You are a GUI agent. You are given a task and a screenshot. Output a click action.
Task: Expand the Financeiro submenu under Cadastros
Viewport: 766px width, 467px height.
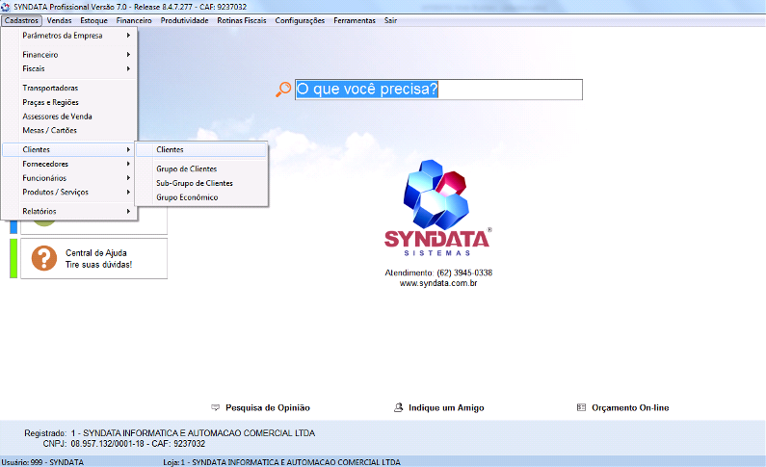coord(69,55)
